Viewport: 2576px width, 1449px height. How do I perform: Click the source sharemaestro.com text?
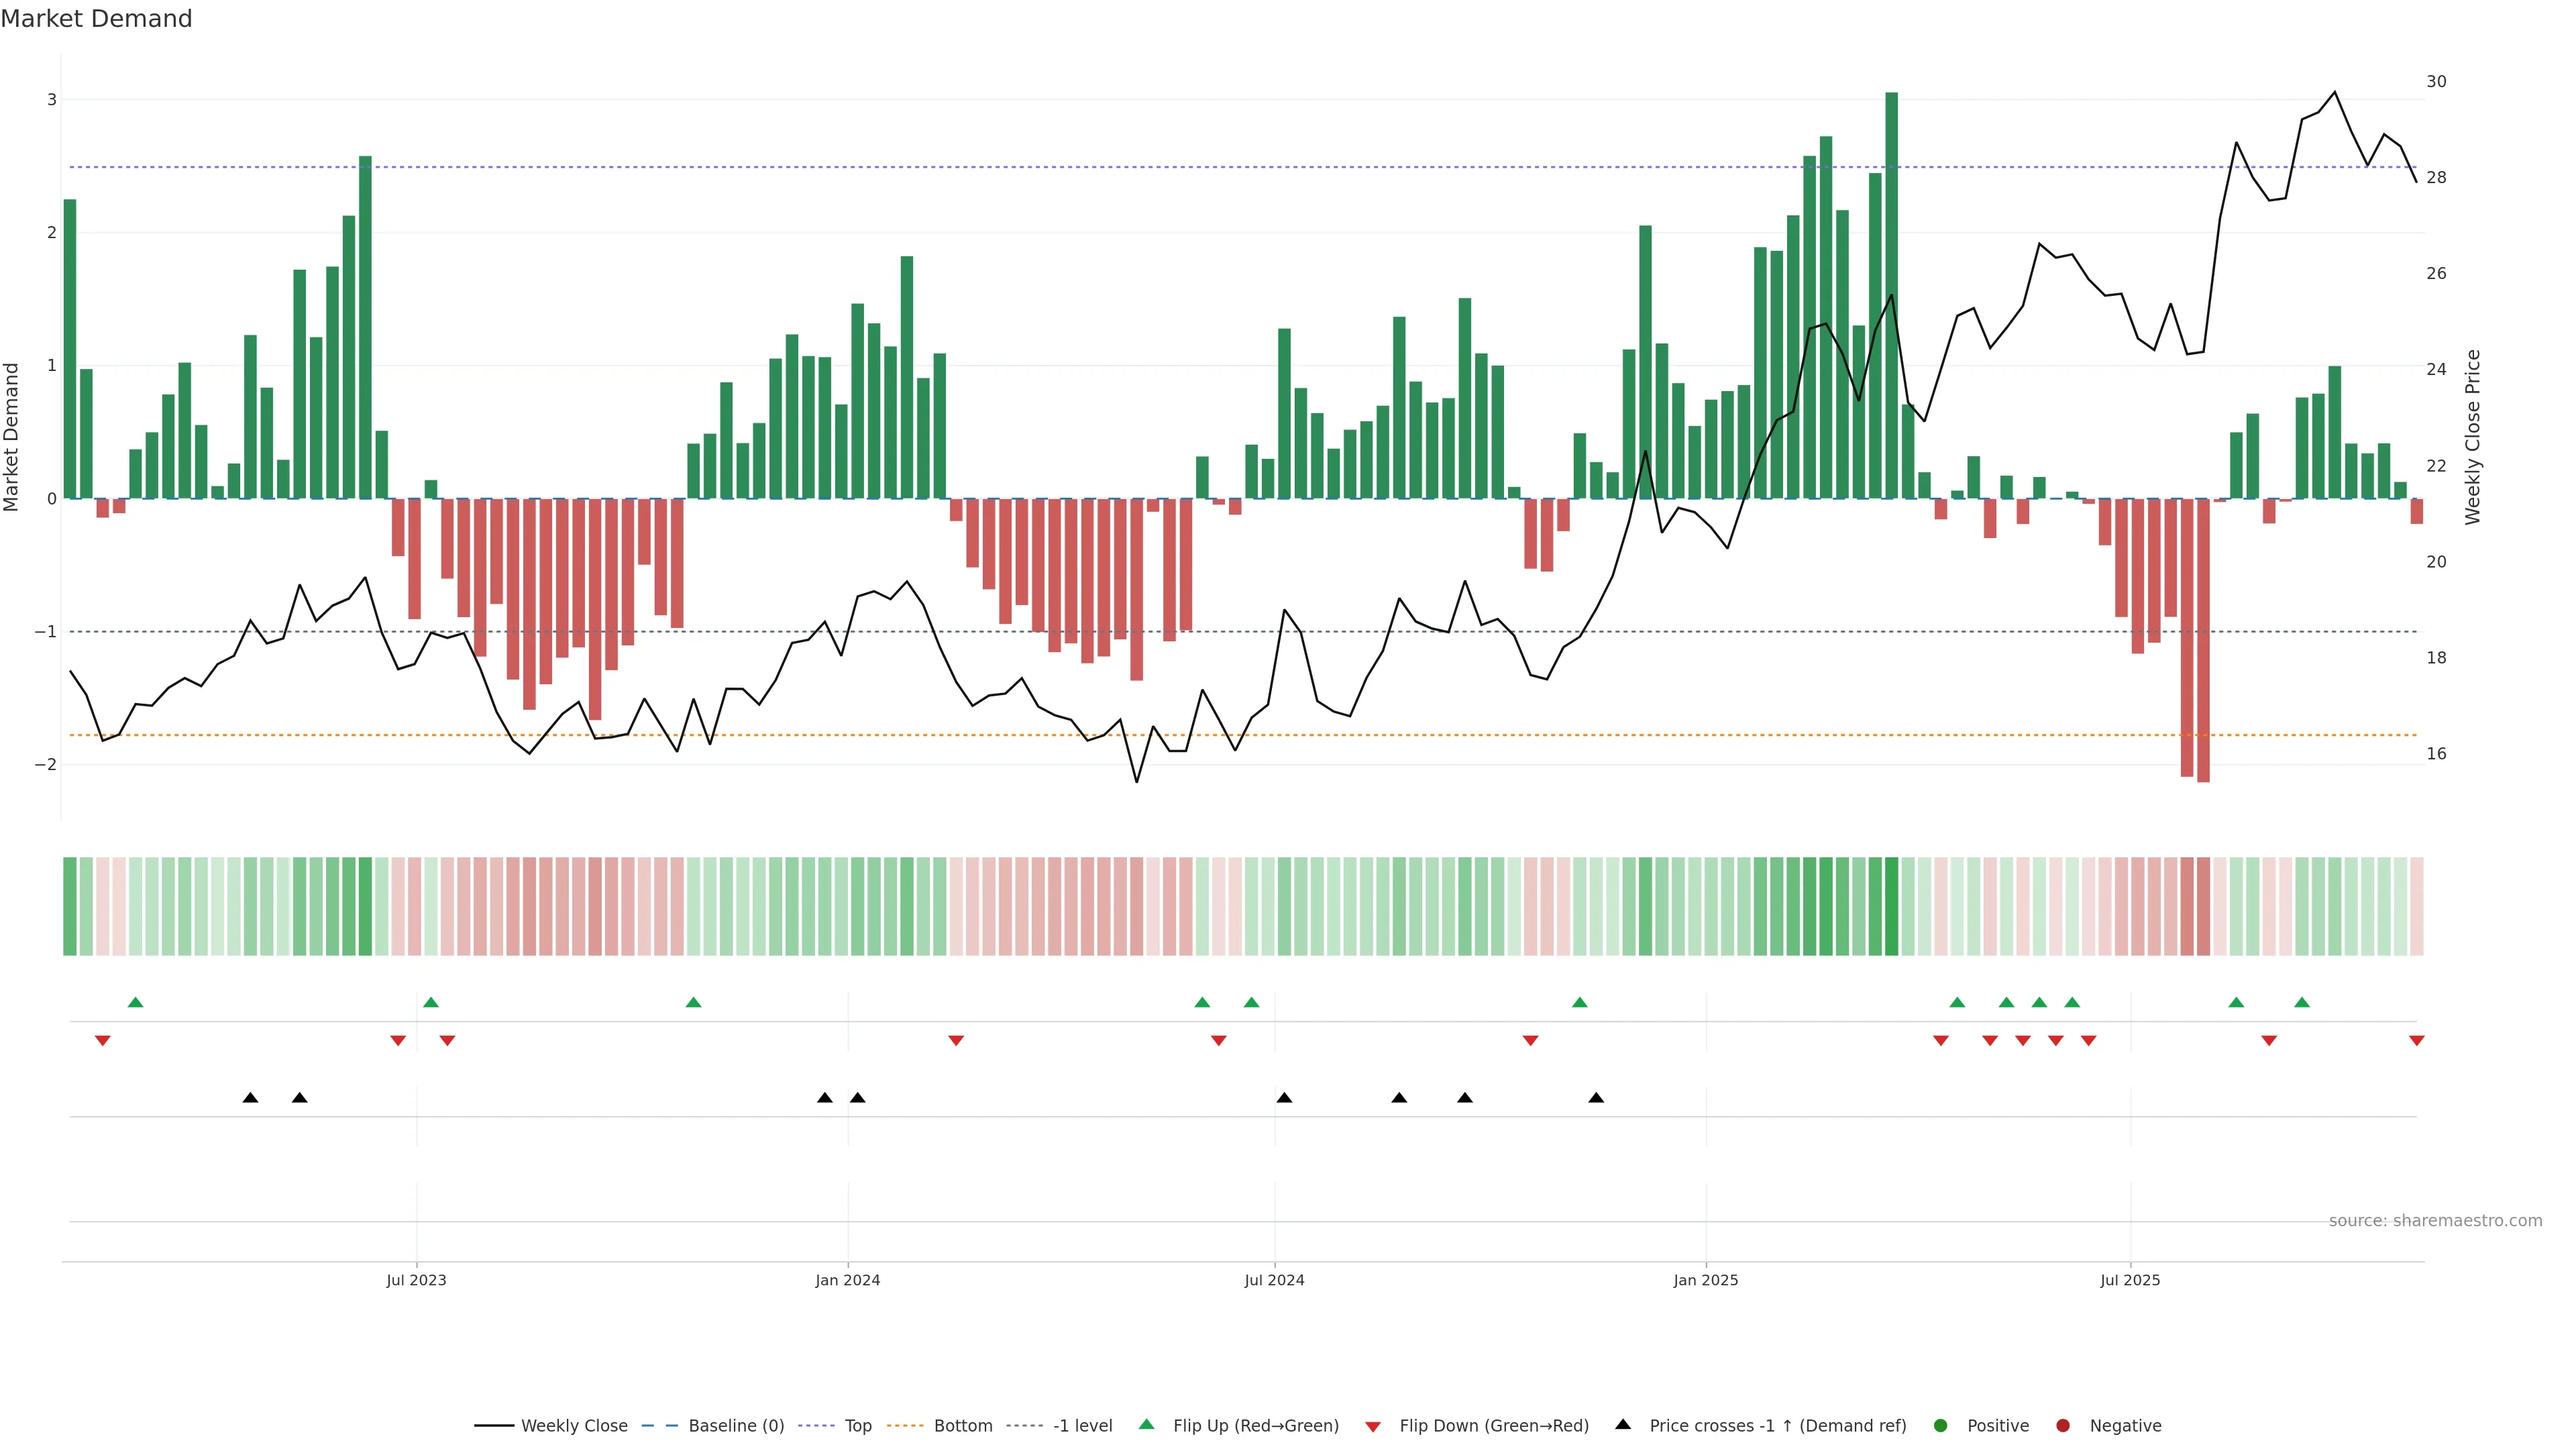tap(2435, 1221)
